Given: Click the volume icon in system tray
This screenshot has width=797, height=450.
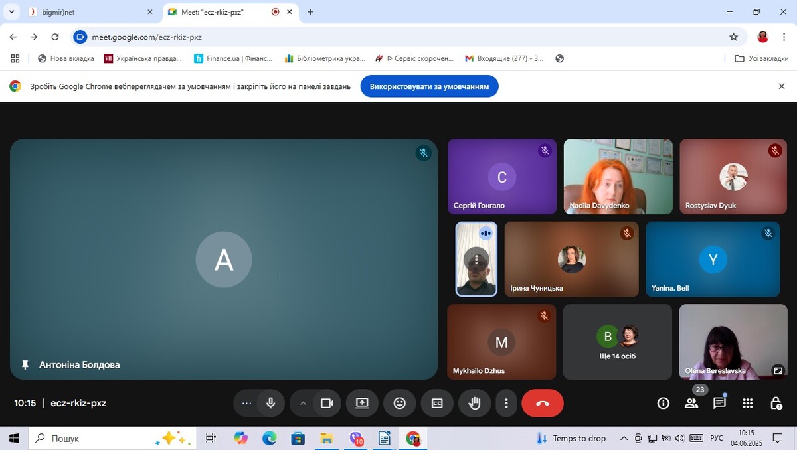Looking at the screenshot, I should 680,438.
